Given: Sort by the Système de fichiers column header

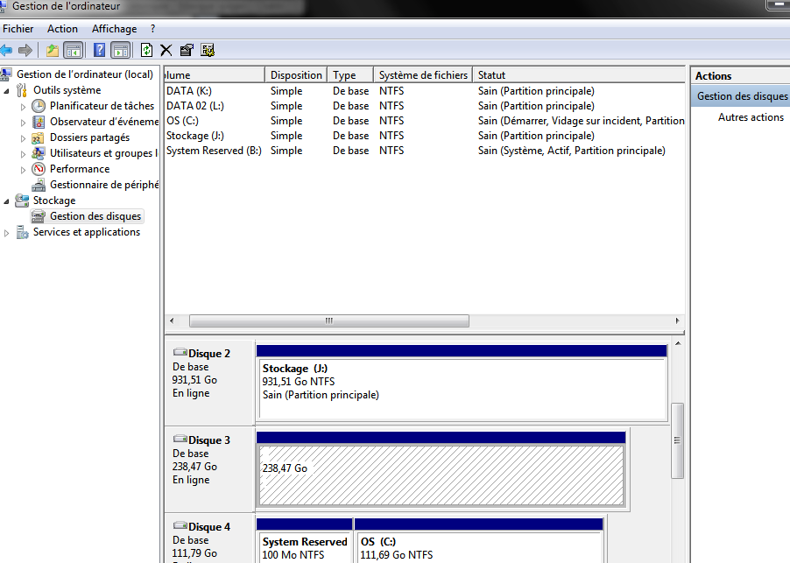Looking at the screenshot, I should [x=423, y=75].
